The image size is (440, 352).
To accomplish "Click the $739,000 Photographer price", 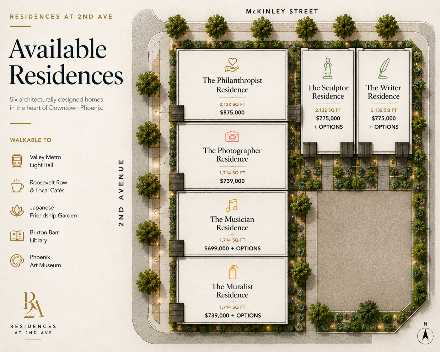I will (232, 181).
